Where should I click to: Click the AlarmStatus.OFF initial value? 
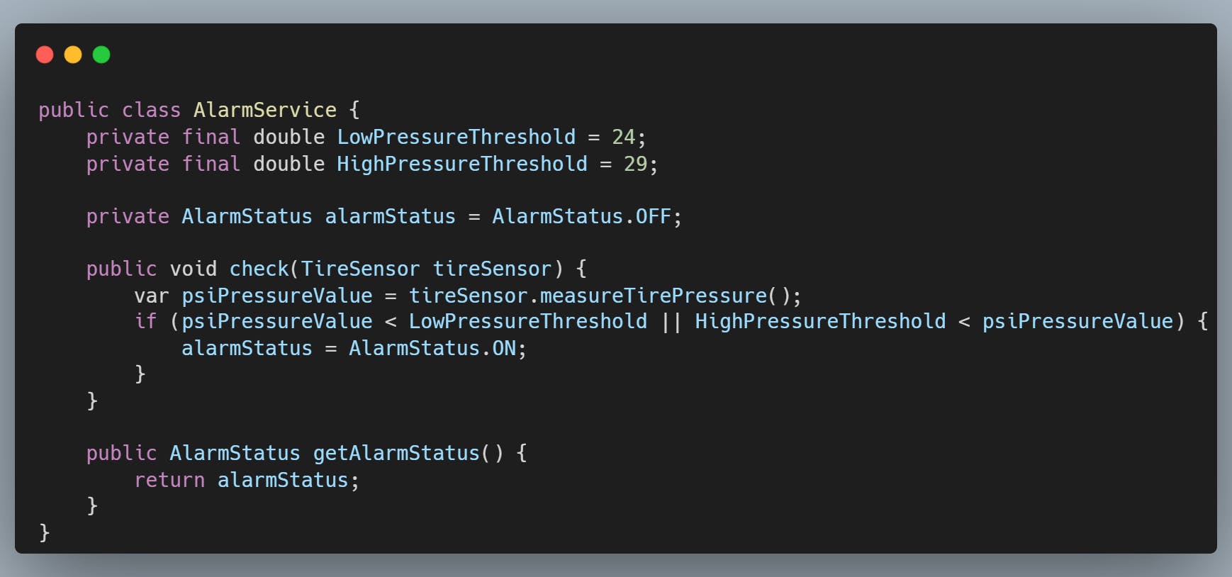(581, 216)
